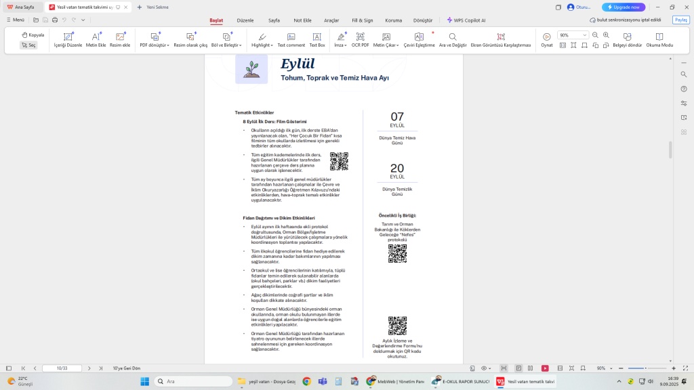Open Ara ve Değiştir search tool
The height and width of the screenshot is (390, 694).
(453, 39)
